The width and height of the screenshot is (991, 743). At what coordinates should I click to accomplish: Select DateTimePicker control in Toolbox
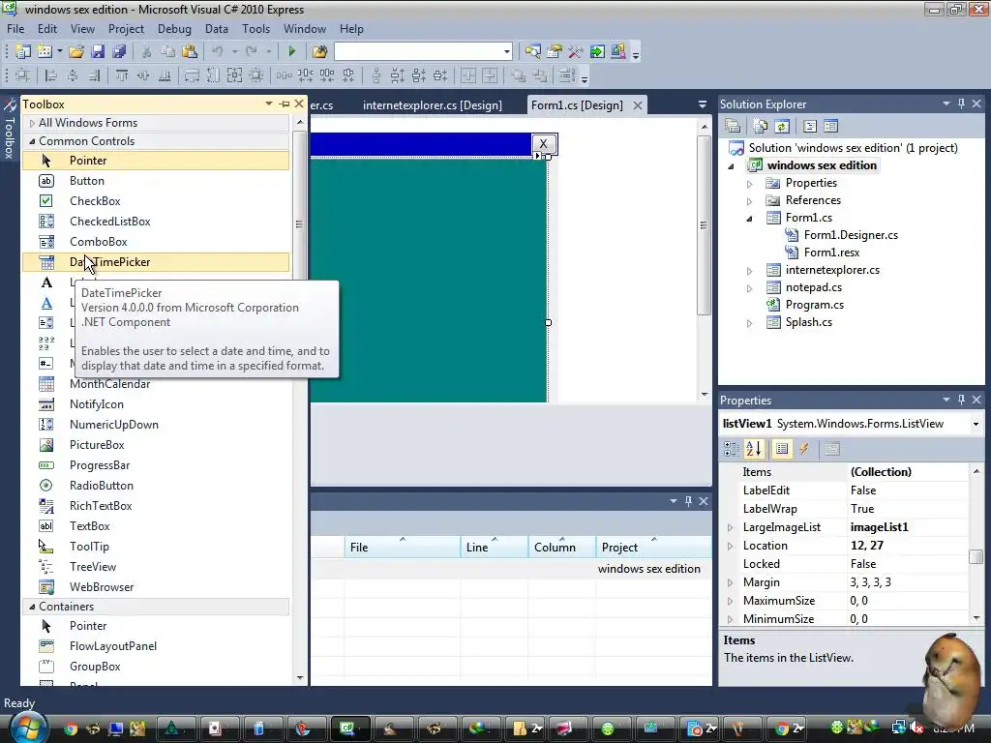pos(156,261)
